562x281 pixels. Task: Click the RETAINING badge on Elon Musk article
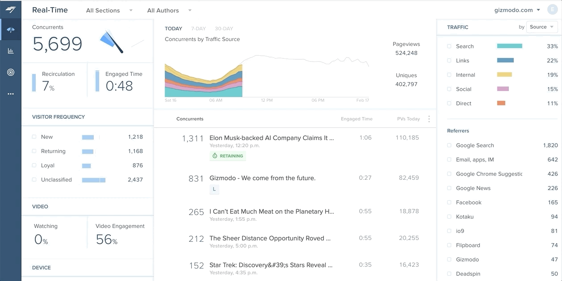tap(228, 156)
